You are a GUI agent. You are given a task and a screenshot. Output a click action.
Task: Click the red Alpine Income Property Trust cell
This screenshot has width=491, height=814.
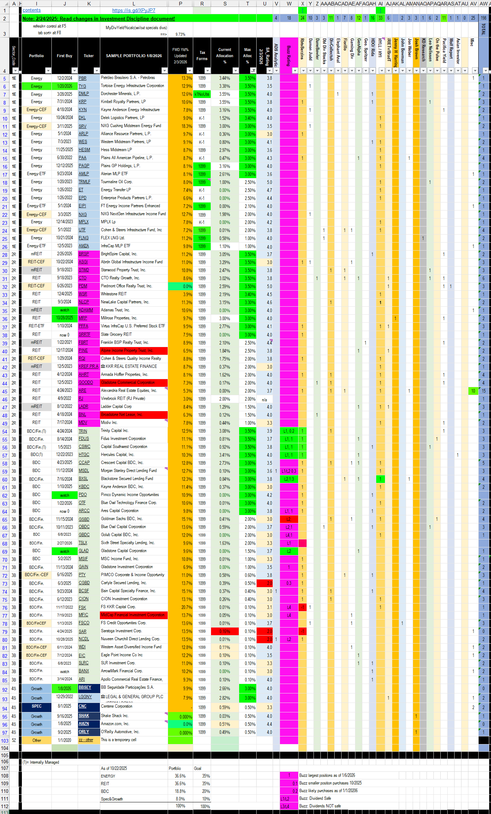click(x=133, y=350)
